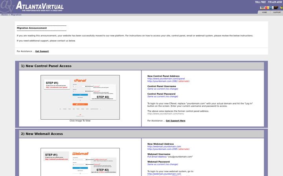
Task: Click the American Express card icon
Action: pyautogui.click(x=272, y=8)
